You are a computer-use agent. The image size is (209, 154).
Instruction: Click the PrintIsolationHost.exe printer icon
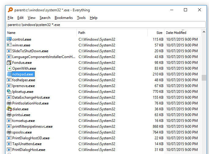[x=9, y=103]
